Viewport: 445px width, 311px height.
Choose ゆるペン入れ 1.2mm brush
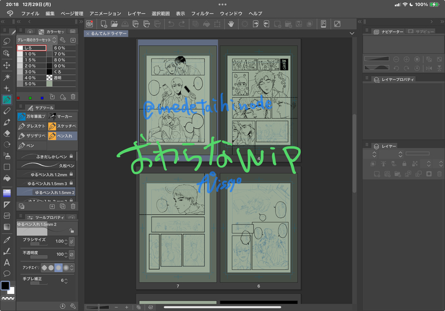pyautogui.click(x=46, y=174)
